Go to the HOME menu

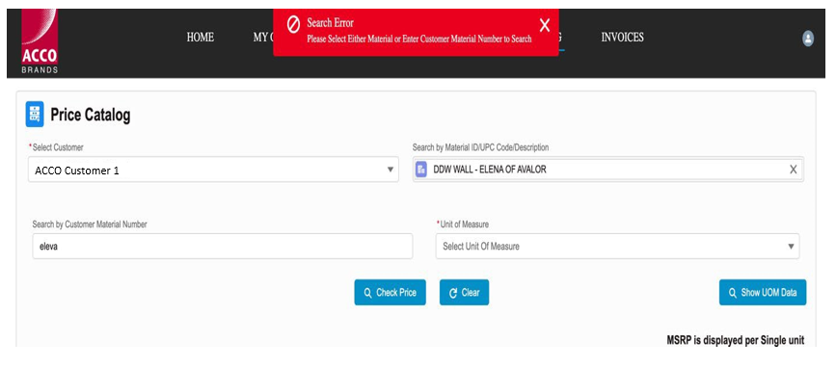click(200, 38)
